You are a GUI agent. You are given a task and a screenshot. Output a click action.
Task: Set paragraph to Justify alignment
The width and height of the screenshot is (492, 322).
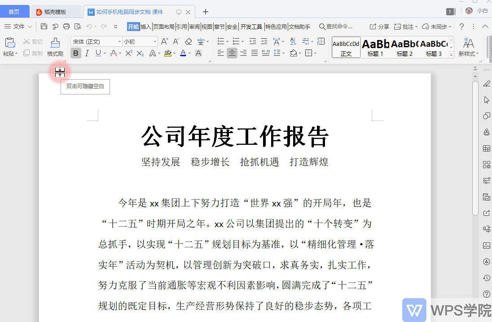[255, 54]
